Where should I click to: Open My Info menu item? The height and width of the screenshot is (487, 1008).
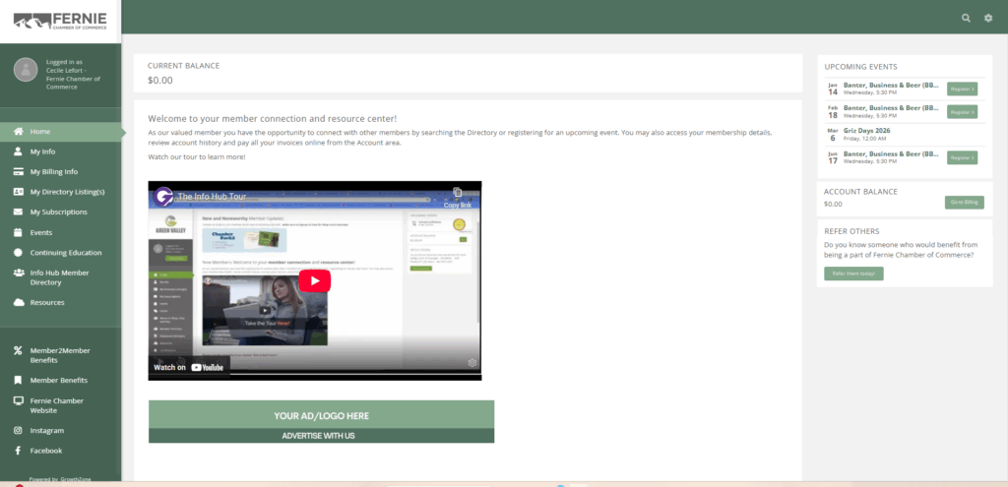(42, 152)
